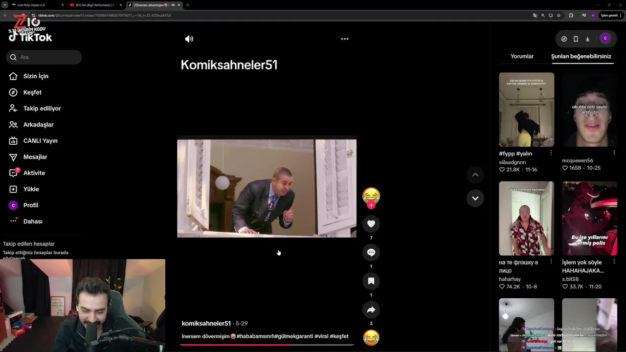This screenshot has height=352, width=626.
Task: Open Mesajlar in sidebar
Action: point(35,157)
